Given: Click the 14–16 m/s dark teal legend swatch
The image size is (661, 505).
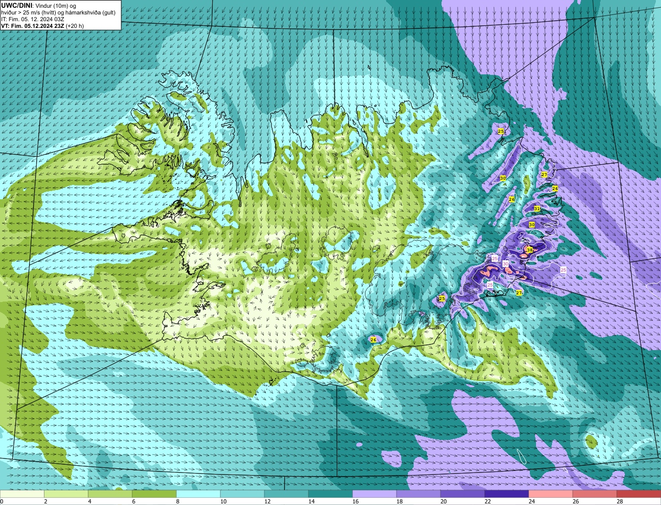Looking at the screenshot, I should pos(330,494).
